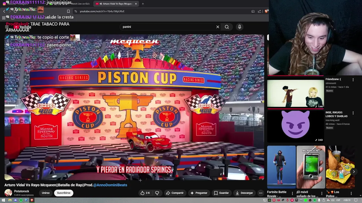Click the ESP language indicator

coord(338,200)
